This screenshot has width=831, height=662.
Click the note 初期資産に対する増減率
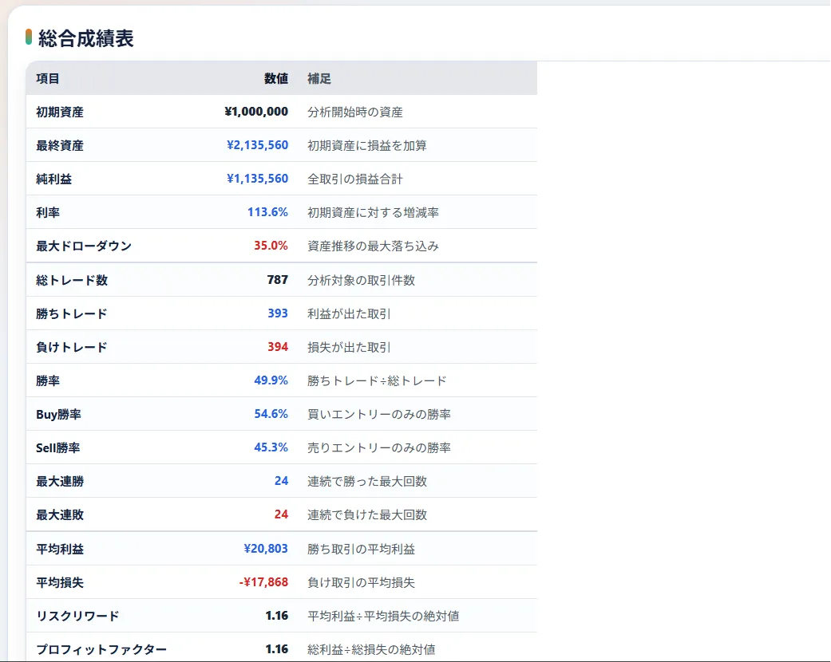(x=373, y=212)
